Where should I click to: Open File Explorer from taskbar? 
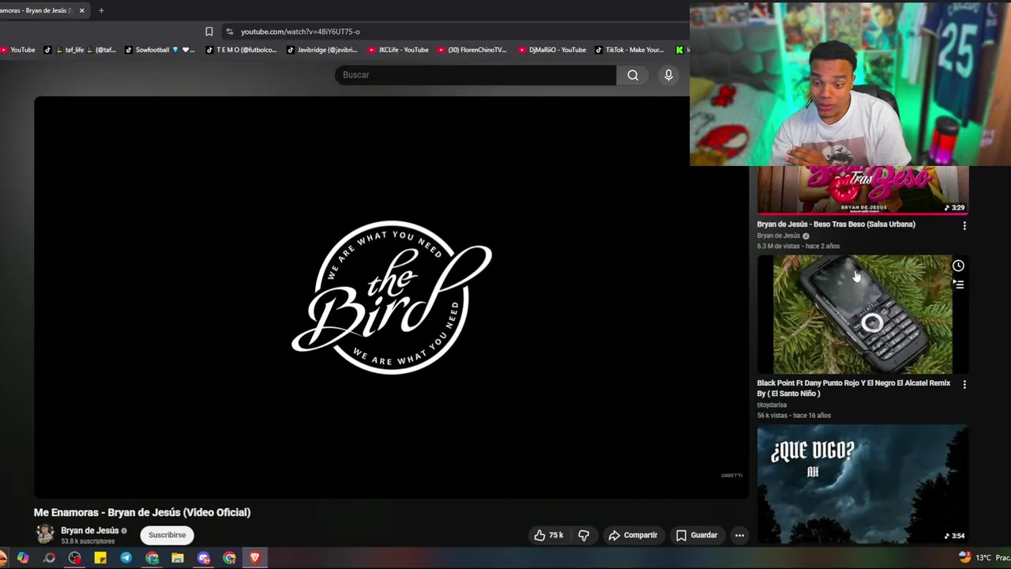(178, 558)
